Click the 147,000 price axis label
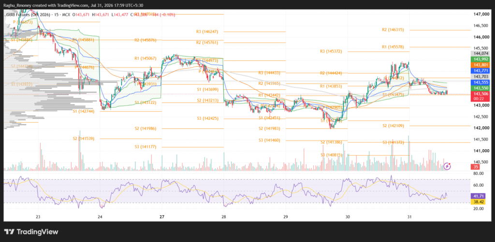 (481, 14)
